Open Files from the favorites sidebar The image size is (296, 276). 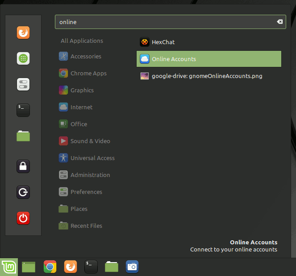click(x=23, y=136)
